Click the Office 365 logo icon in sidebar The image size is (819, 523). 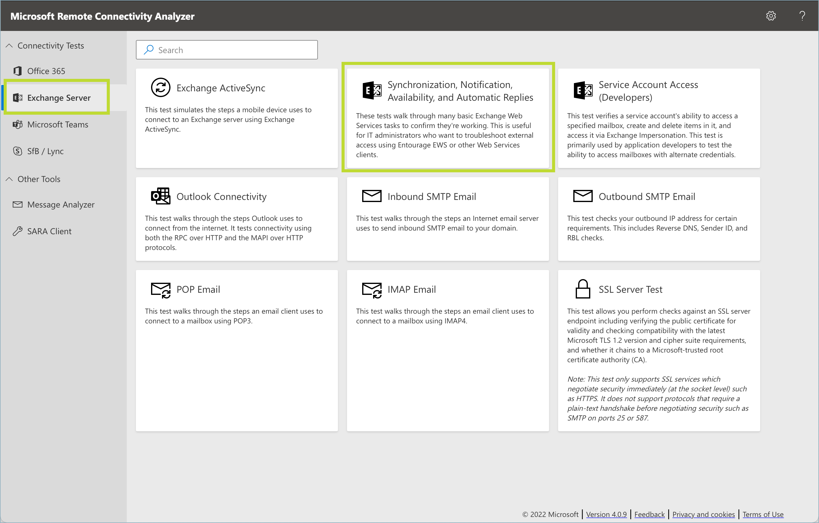coord(17,71)
